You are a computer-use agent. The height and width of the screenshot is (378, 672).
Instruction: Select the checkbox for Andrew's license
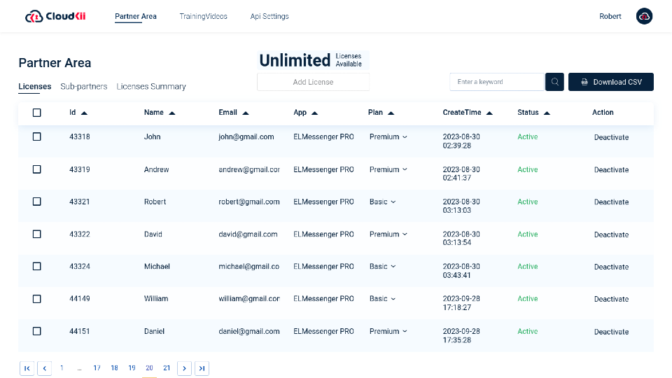pos(37,169)
